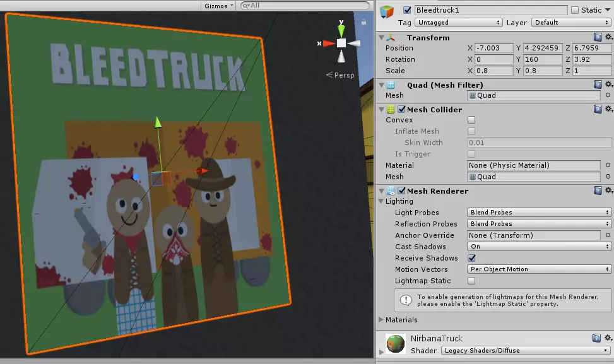The image size is (614, 364).
Task: Open the Layer dropdown showing Default
Action: tap(571, 22)
